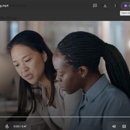Click the .mp4 file name title
Viewport: 130px width, 130px height.
[x=4, y=6]
